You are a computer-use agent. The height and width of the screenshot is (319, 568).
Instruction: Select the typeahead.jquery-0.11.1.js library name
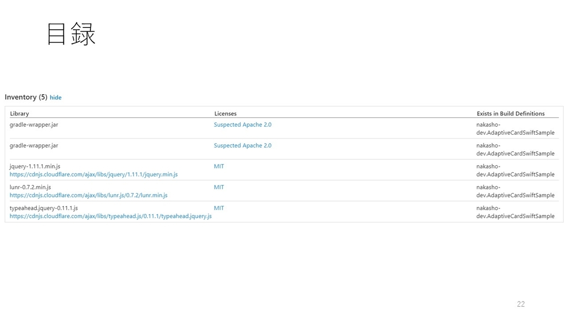44,208
